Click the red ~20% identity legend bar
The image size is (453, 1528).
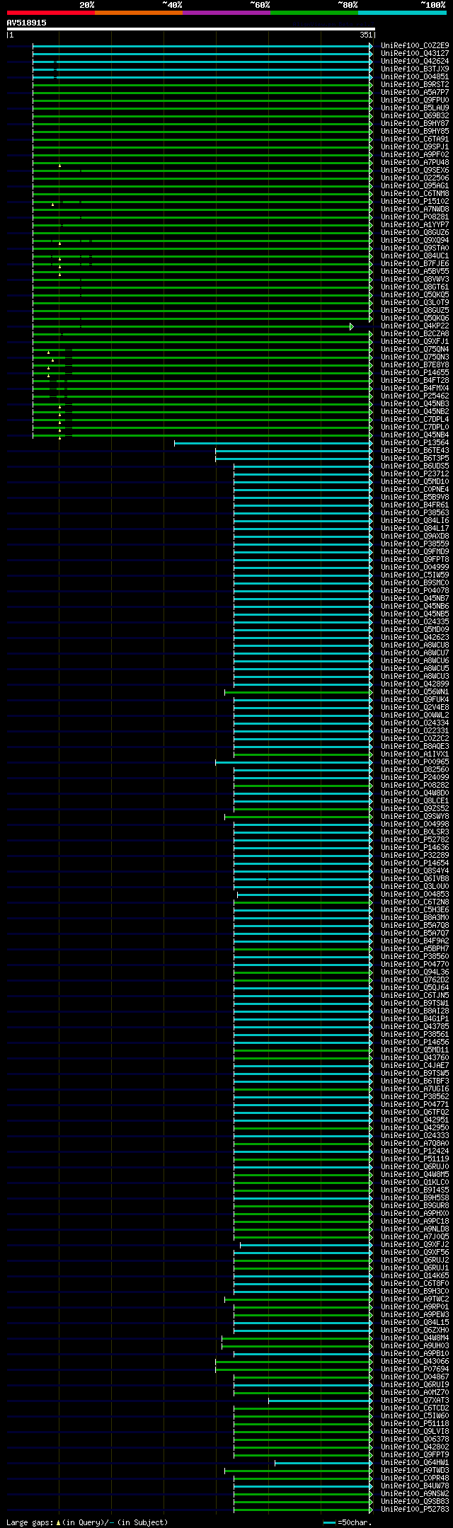tap(50, 13)
